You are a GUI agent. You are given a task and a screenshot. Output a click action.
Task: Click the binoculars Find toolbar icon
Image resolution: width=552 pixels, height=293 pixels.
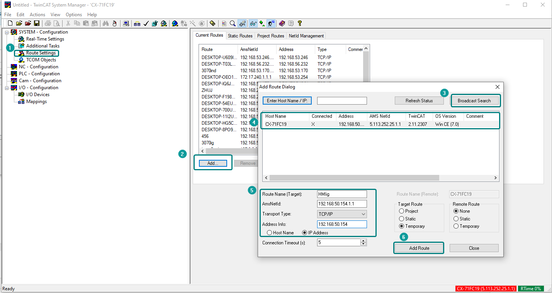pyautogui.click(x=105, y=24)
